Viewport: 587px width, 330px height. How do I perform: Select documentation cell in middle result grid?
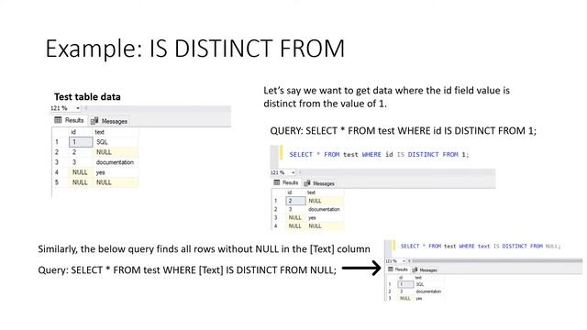pos(324,209)
